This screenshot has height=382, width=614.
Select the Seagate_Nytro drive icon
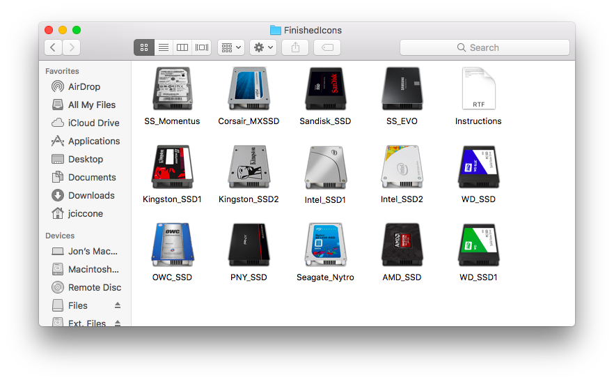tap(325, 245)
